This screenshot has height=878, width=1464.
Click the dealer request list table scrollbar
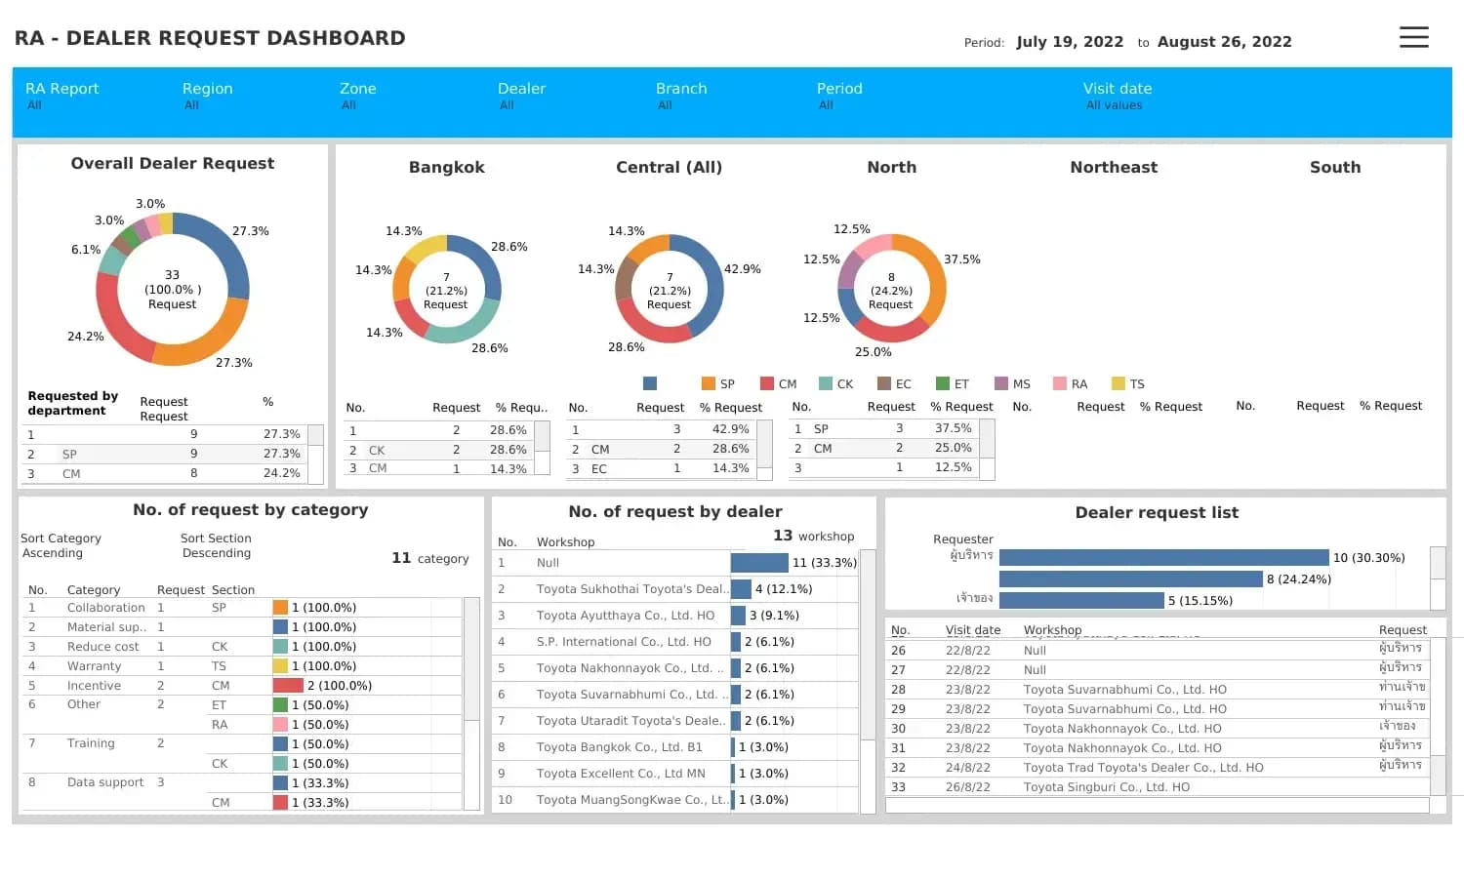pos(1438,716)
